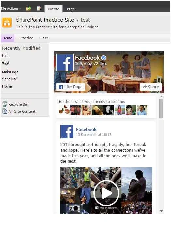Click the black-and-white friend profile thumbnail
This screenshot has width=171, height=232.
(109, 110)
